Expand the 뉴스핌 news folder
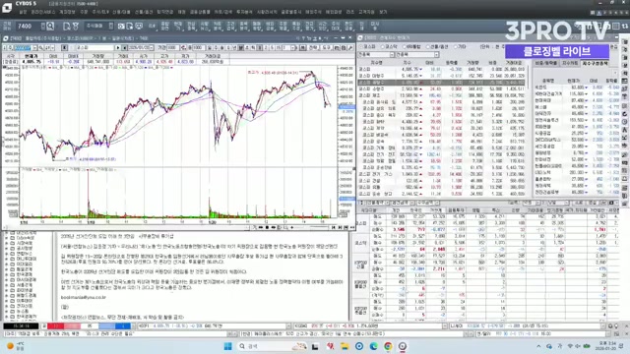The height and width of the screenshot is (354, 630). (x=7, y=311)
